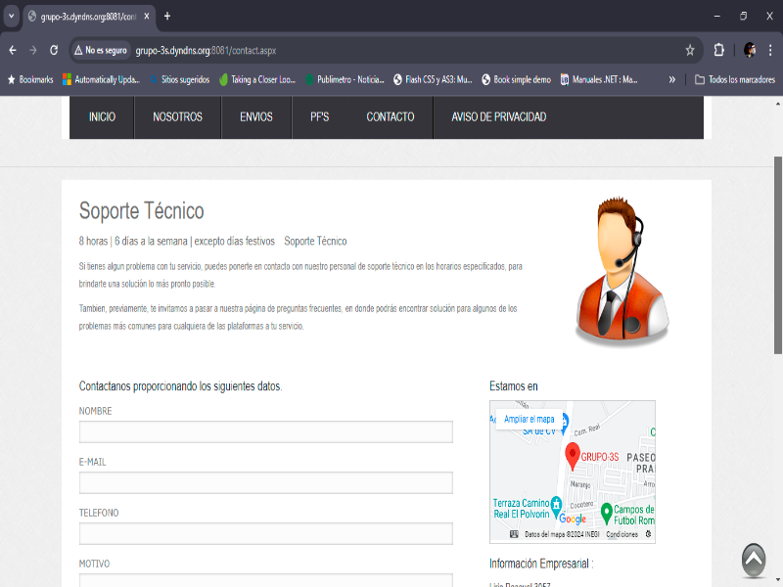Open a new tab with plus button

click(x=167, y=17)
